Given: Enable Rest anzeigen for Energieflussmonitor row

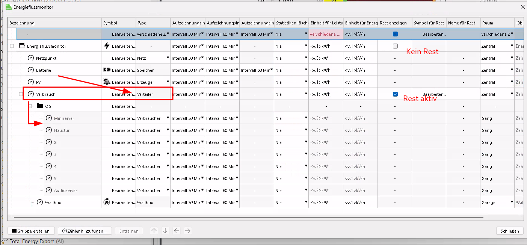Looking at the screenshot, I should pos(395,46).
